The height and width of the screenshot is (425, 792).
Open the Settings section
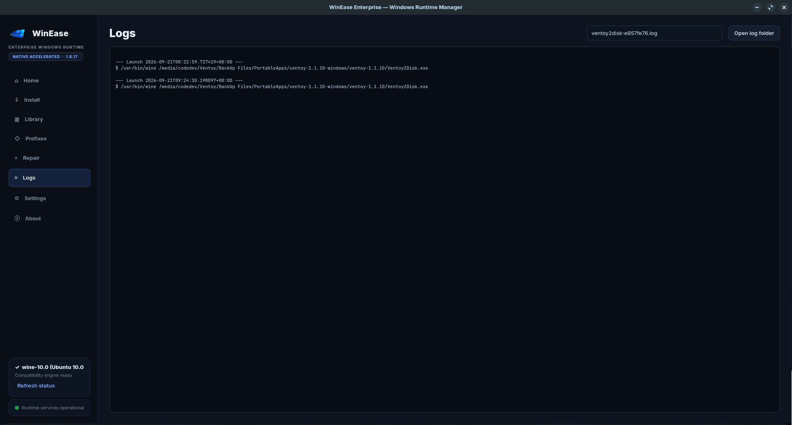pos(49,198)
